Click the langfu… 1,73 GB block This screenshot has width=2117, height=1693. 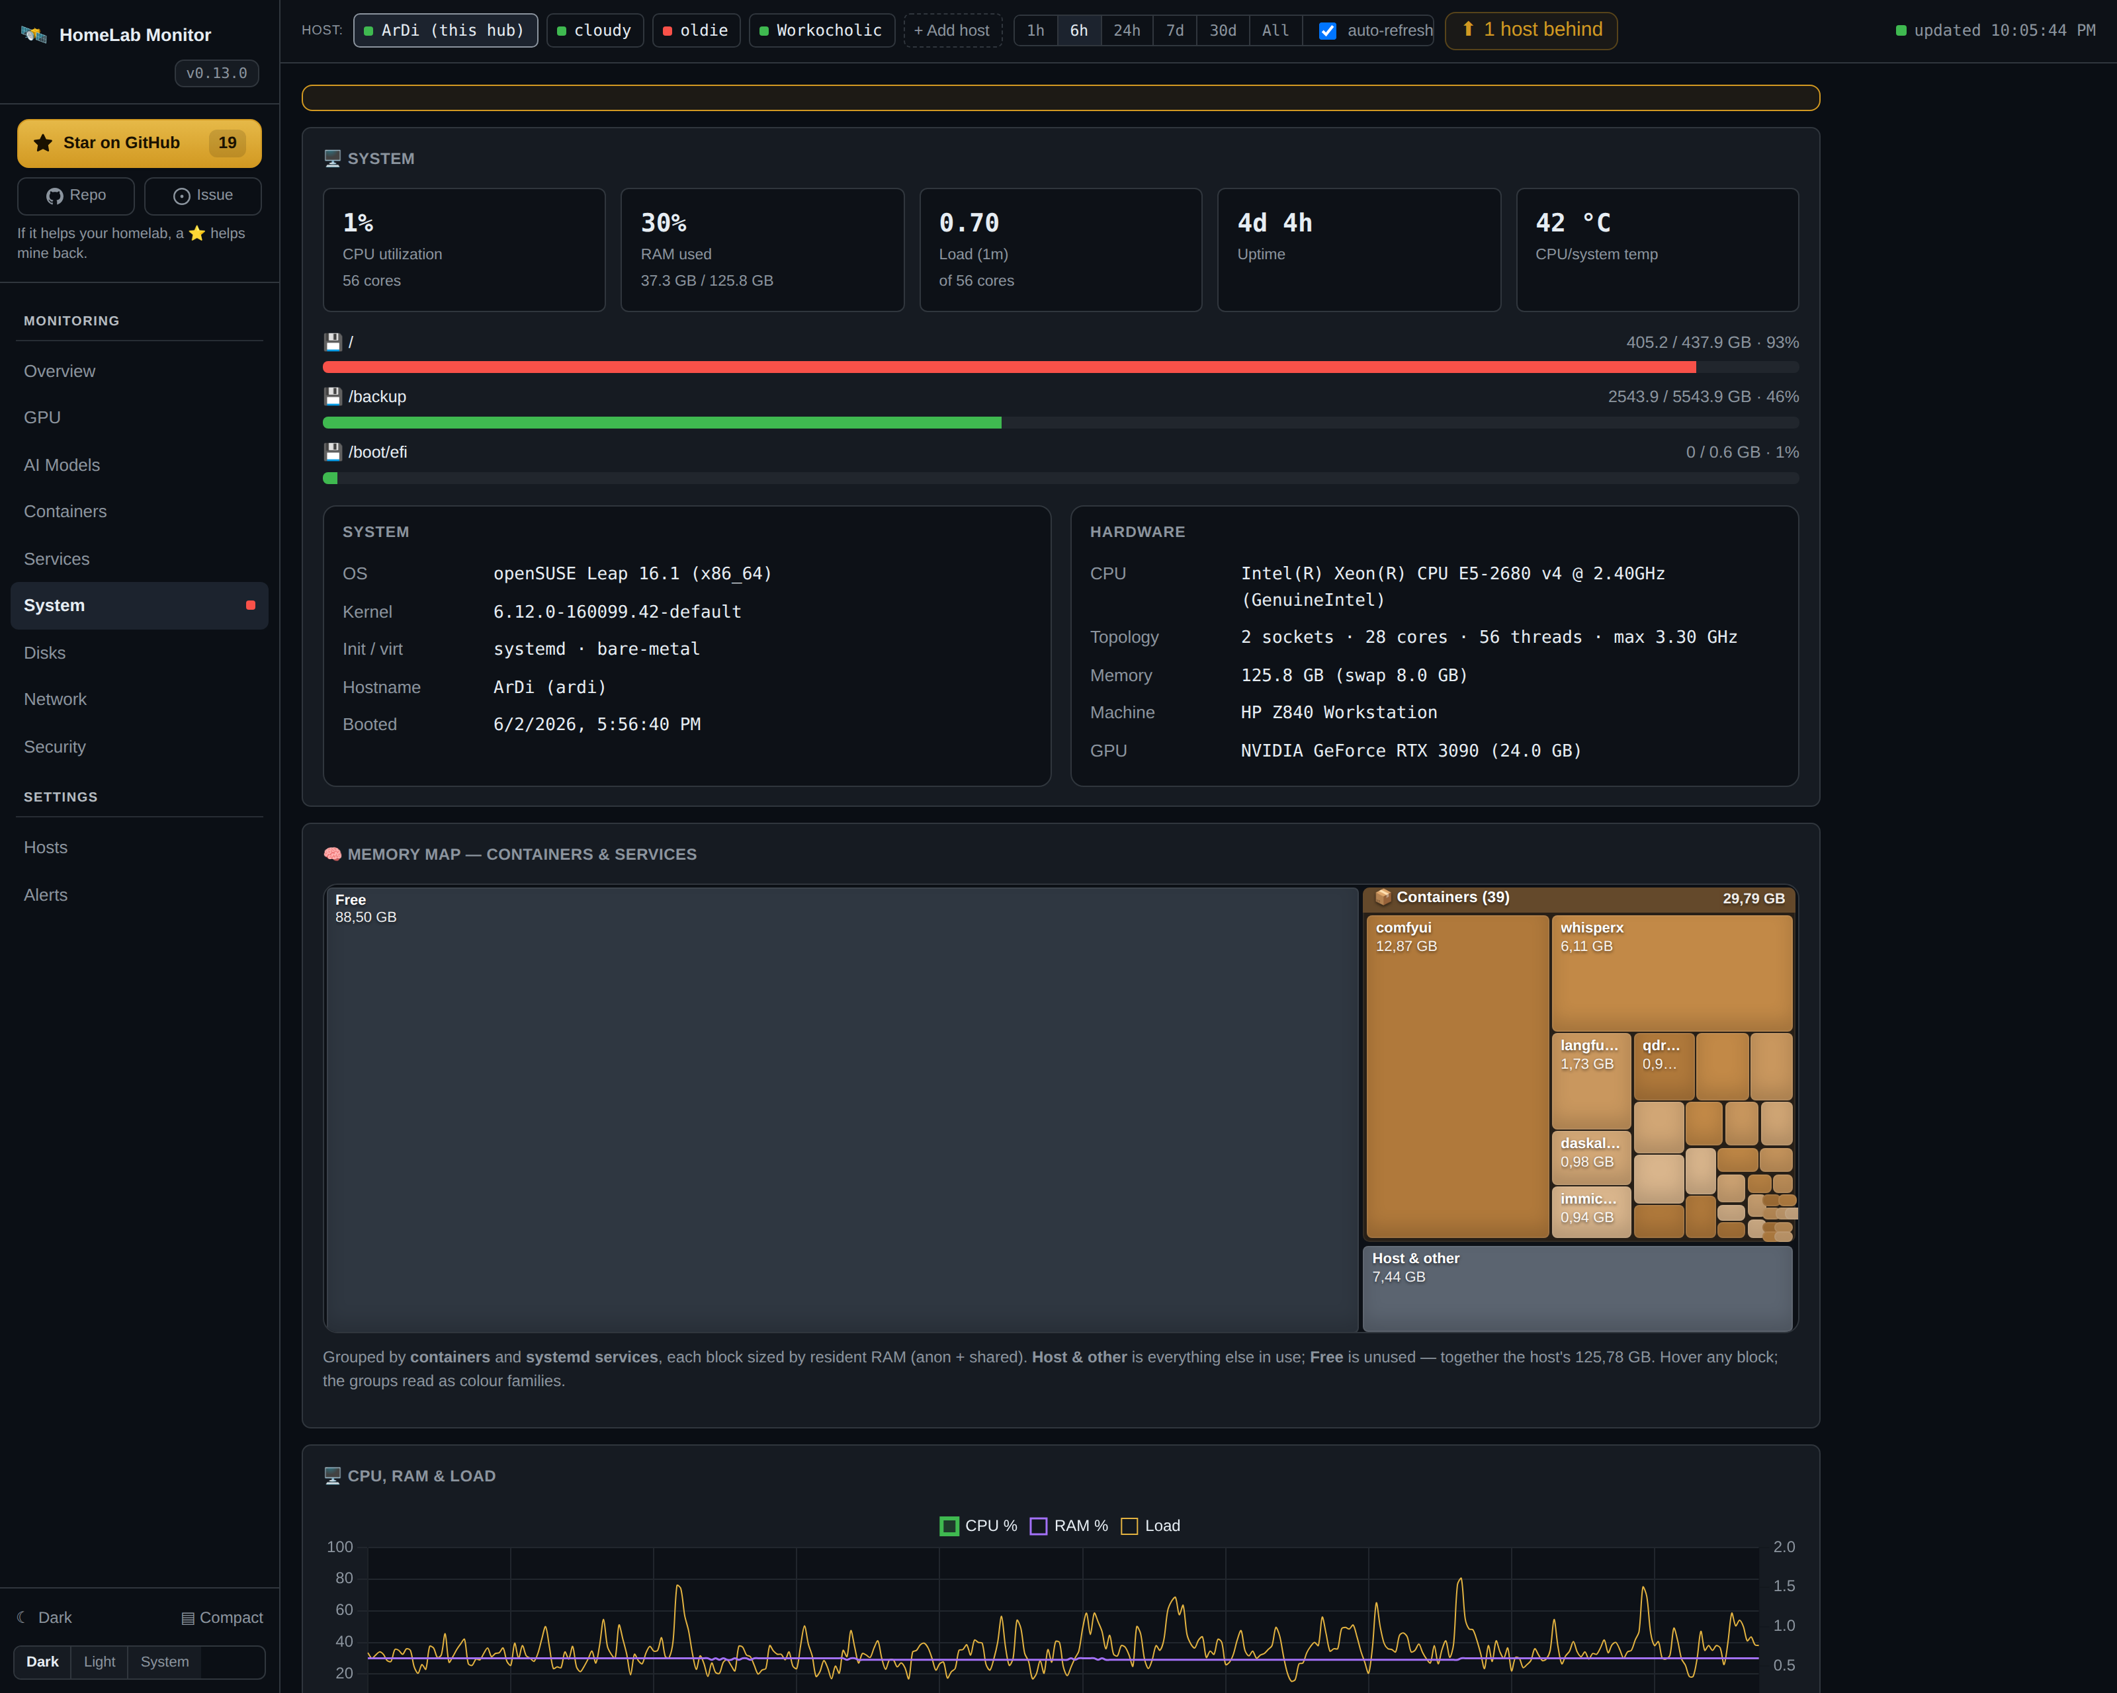1590,1081
